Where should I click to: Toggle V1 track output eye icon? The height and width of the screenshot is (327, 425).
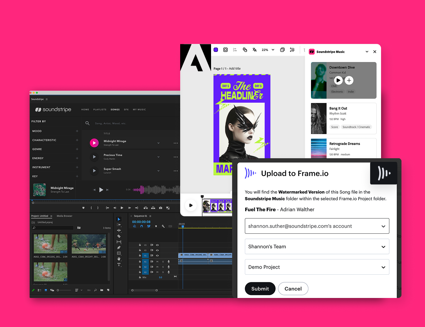pyautogui.click(x=157, y=256)
